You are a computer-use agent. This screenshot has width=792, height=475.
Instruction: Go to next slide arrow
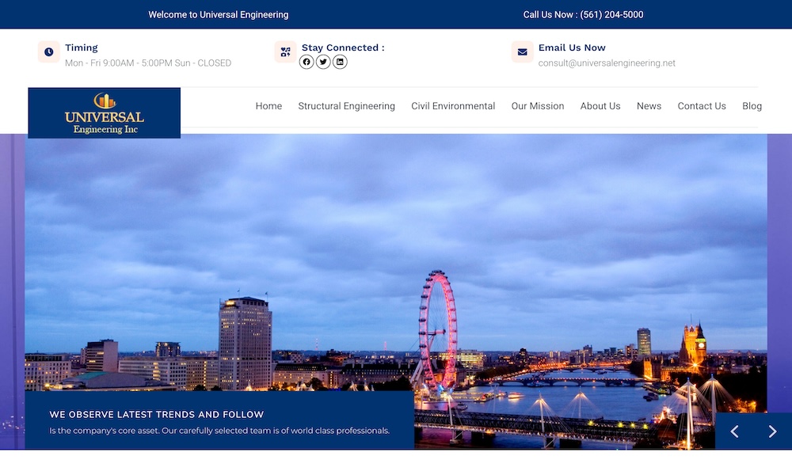772,431
